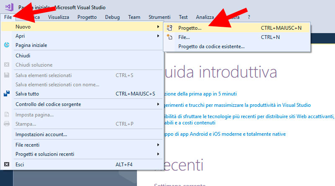This screenshot has height=186, width=335.
Task: Open the Team menu
Action: 134,17
